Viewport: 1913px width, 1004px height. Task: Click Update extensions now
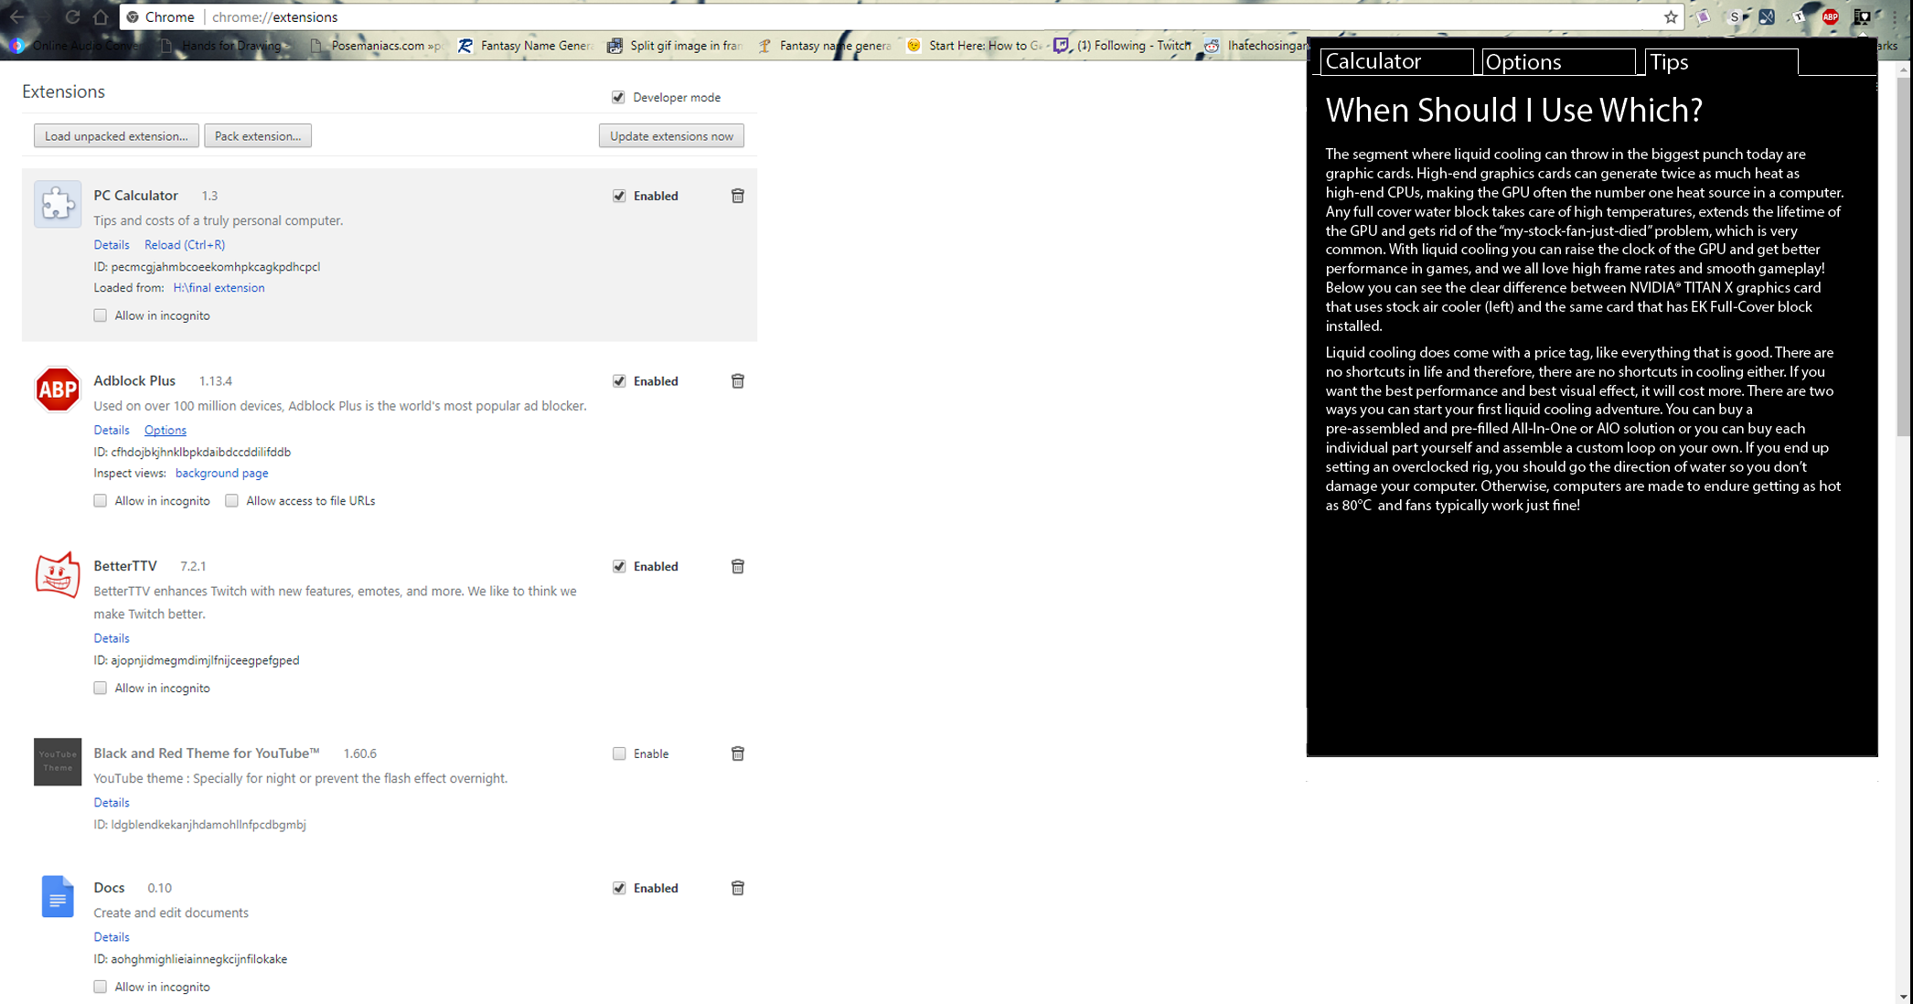[x=671, y=136]
